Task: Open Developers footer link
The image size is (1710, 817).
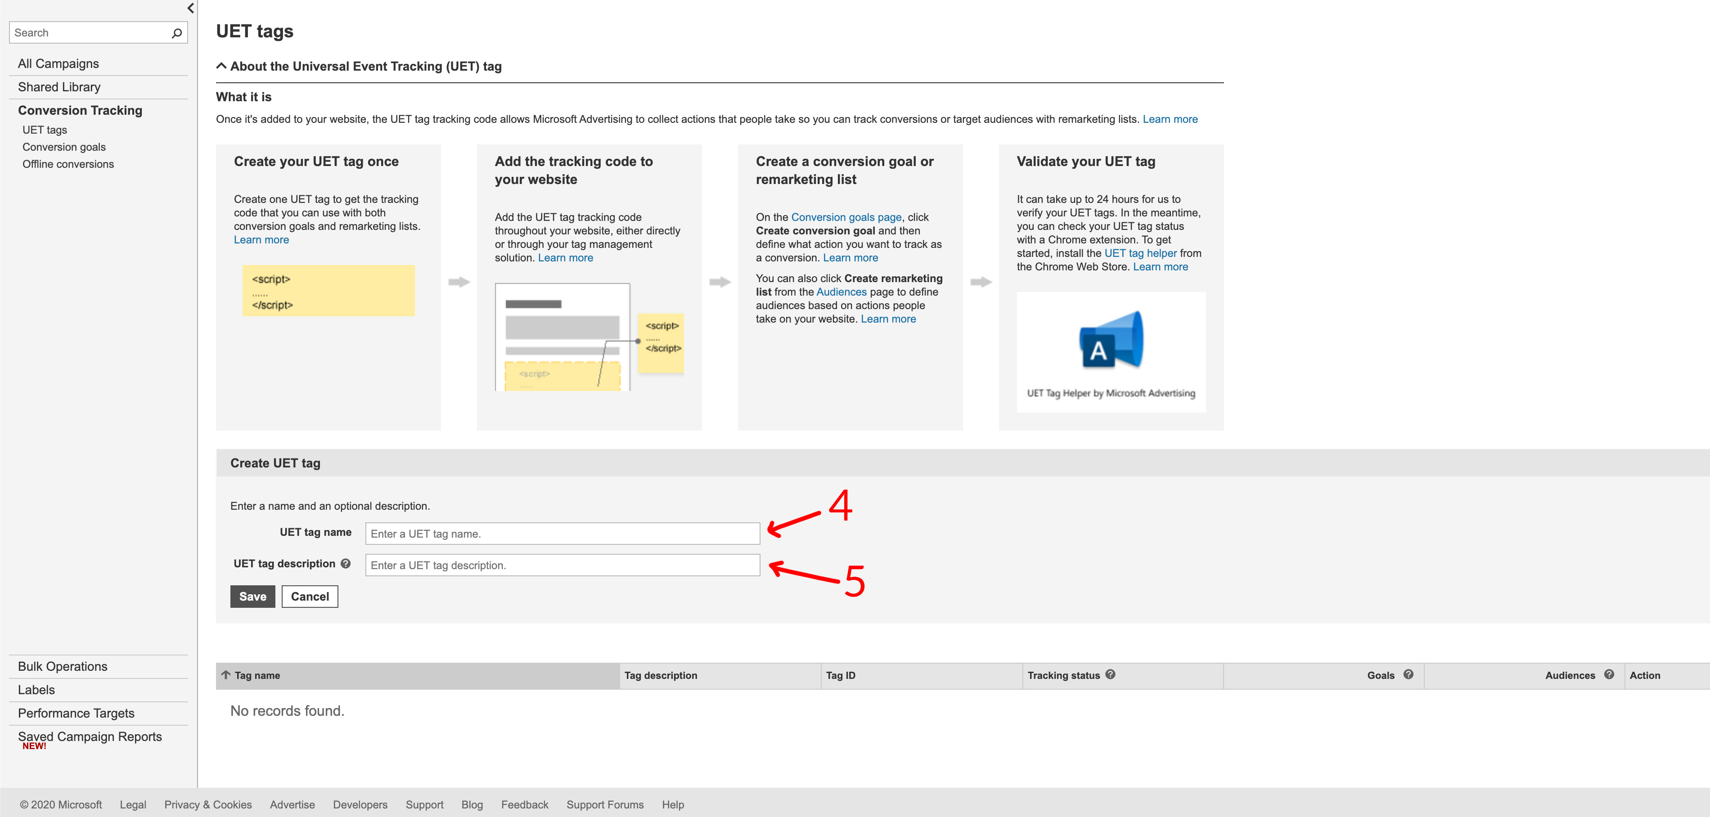Action: point(360,805)
